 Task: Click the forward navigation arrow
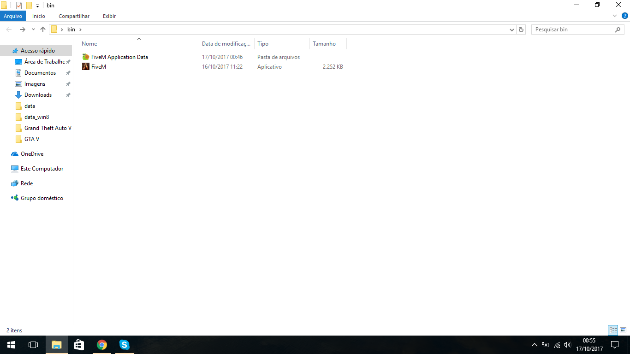(x=22, y=29)
